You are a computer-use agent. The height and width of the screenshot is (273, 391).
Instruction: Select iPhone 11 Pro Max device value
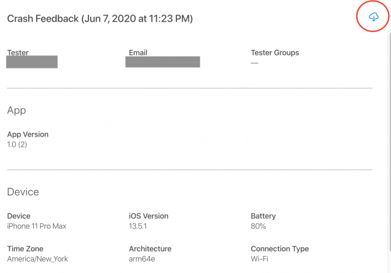(37, 226)
